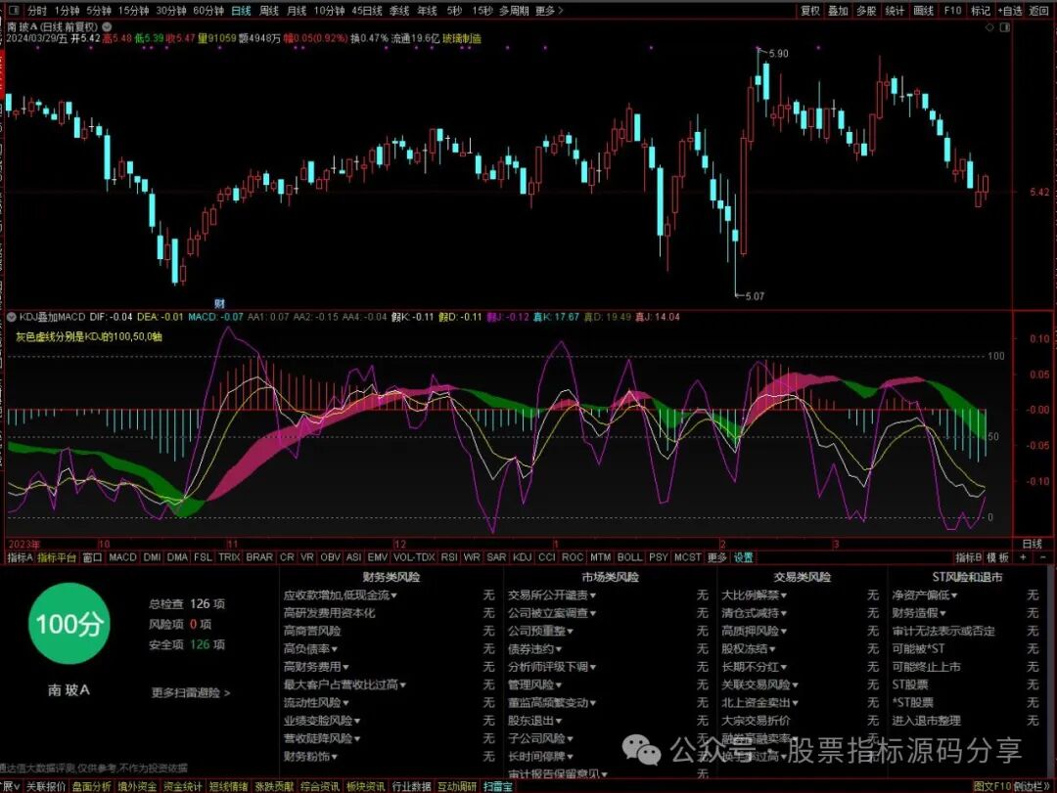The width and height of the screenshot is (1057, 793).
Task: Select the KDJ indicator tab
Action: click(522, 557)
